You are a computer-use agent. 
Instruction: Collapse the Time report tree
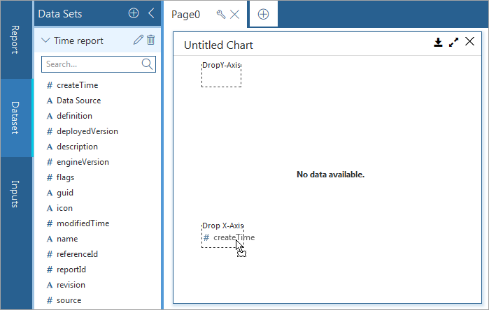point(46,41)
